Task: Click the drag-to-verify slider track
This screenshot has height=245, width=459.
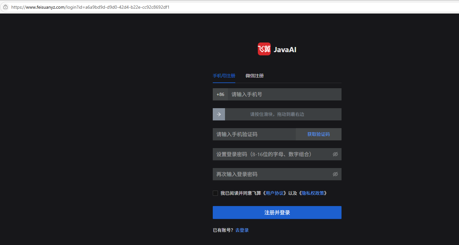Action: [x=283, y=114]
